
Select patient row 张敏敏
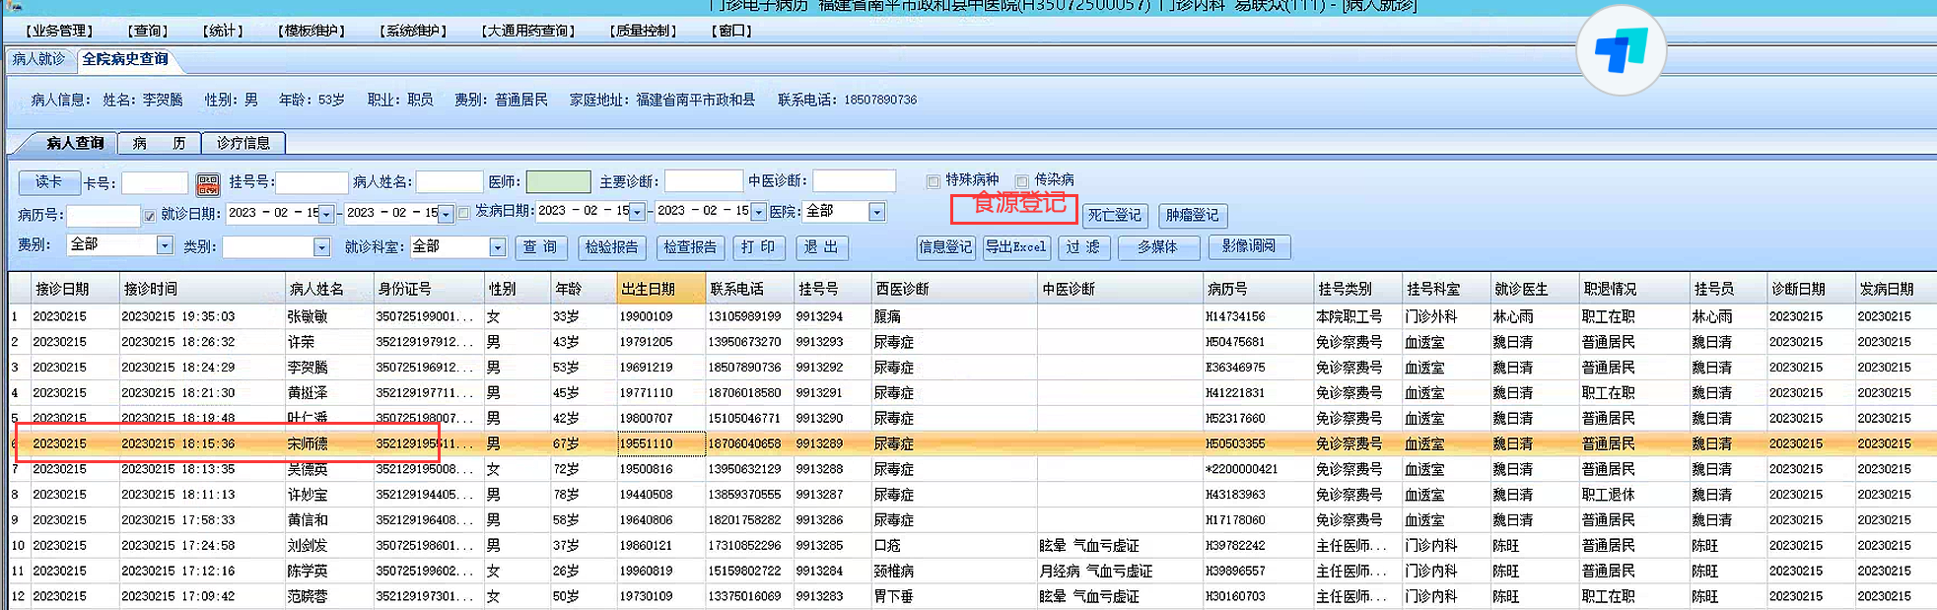[x=972, y=316]
